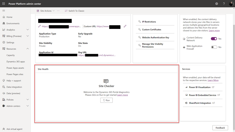The image size is (235, 132).
Task: Click the Data integration icon
Action: click(x=4, y=87)
